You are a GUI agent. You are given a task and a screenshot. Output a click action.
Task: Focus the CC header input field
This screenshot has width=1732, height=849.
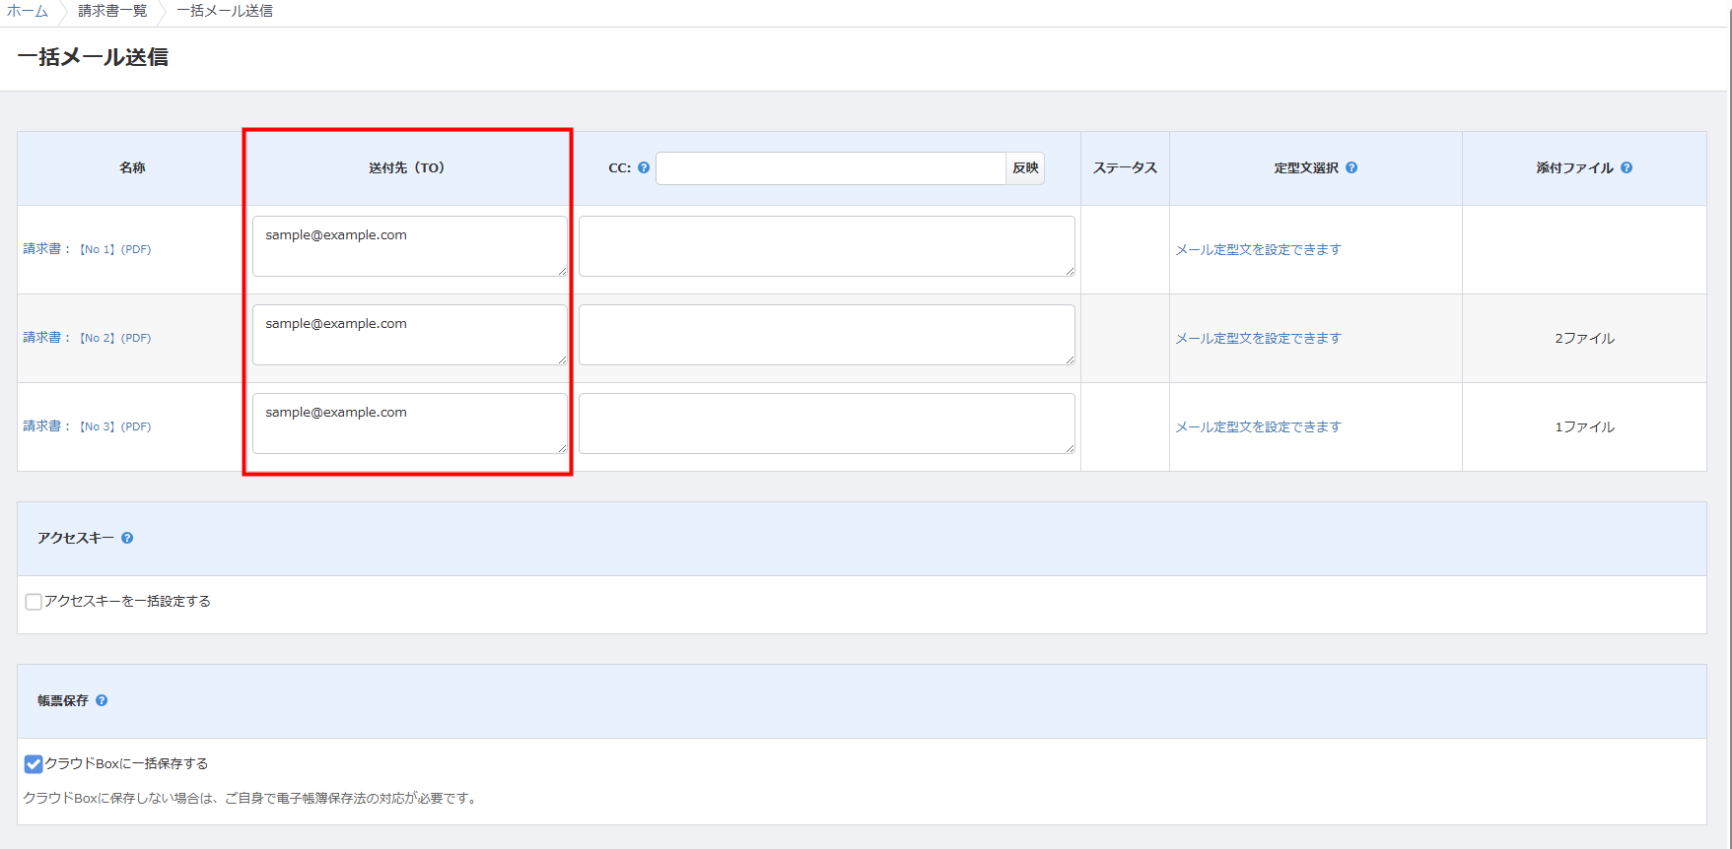tap(830, 168)
